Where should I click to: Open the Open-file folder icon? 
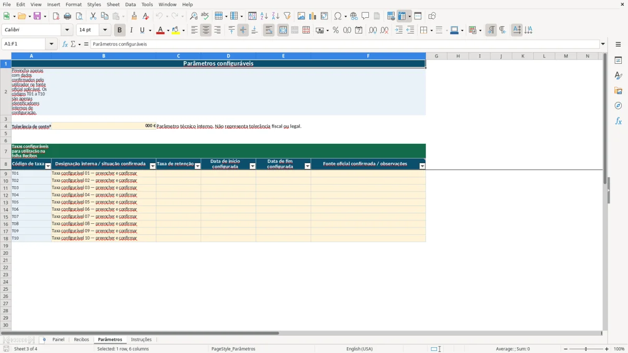click(21, 16)
